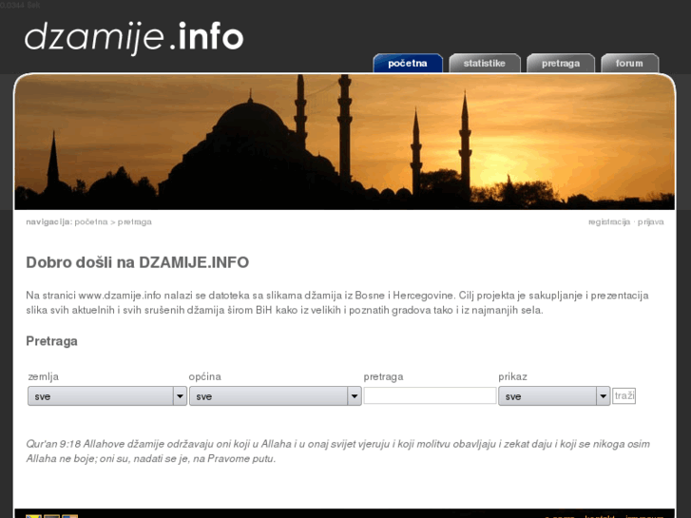Click the mosque sunset banner image

tap(345, 142)
